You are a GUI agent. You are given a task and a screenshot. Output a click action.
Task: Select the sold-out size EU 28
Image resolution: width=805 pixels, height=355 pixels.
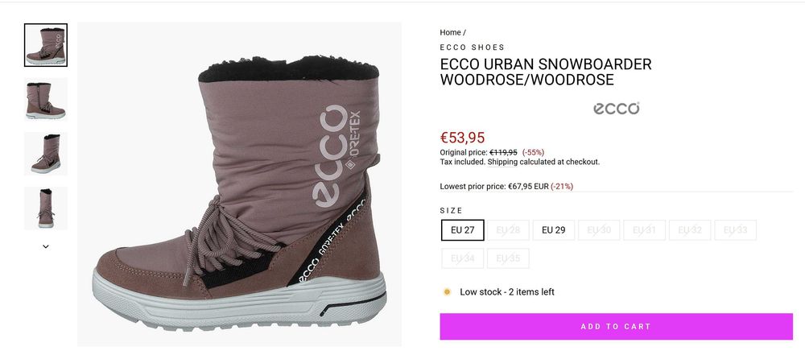508,230
